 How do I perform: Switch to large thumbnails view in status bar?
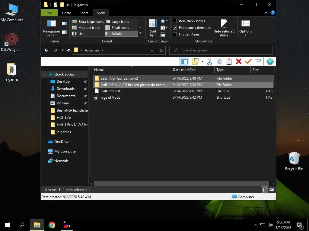point(272,189)
